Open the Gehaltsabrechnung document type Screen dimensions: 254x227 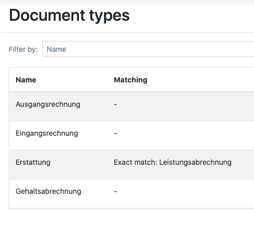(x=48, y=191)
